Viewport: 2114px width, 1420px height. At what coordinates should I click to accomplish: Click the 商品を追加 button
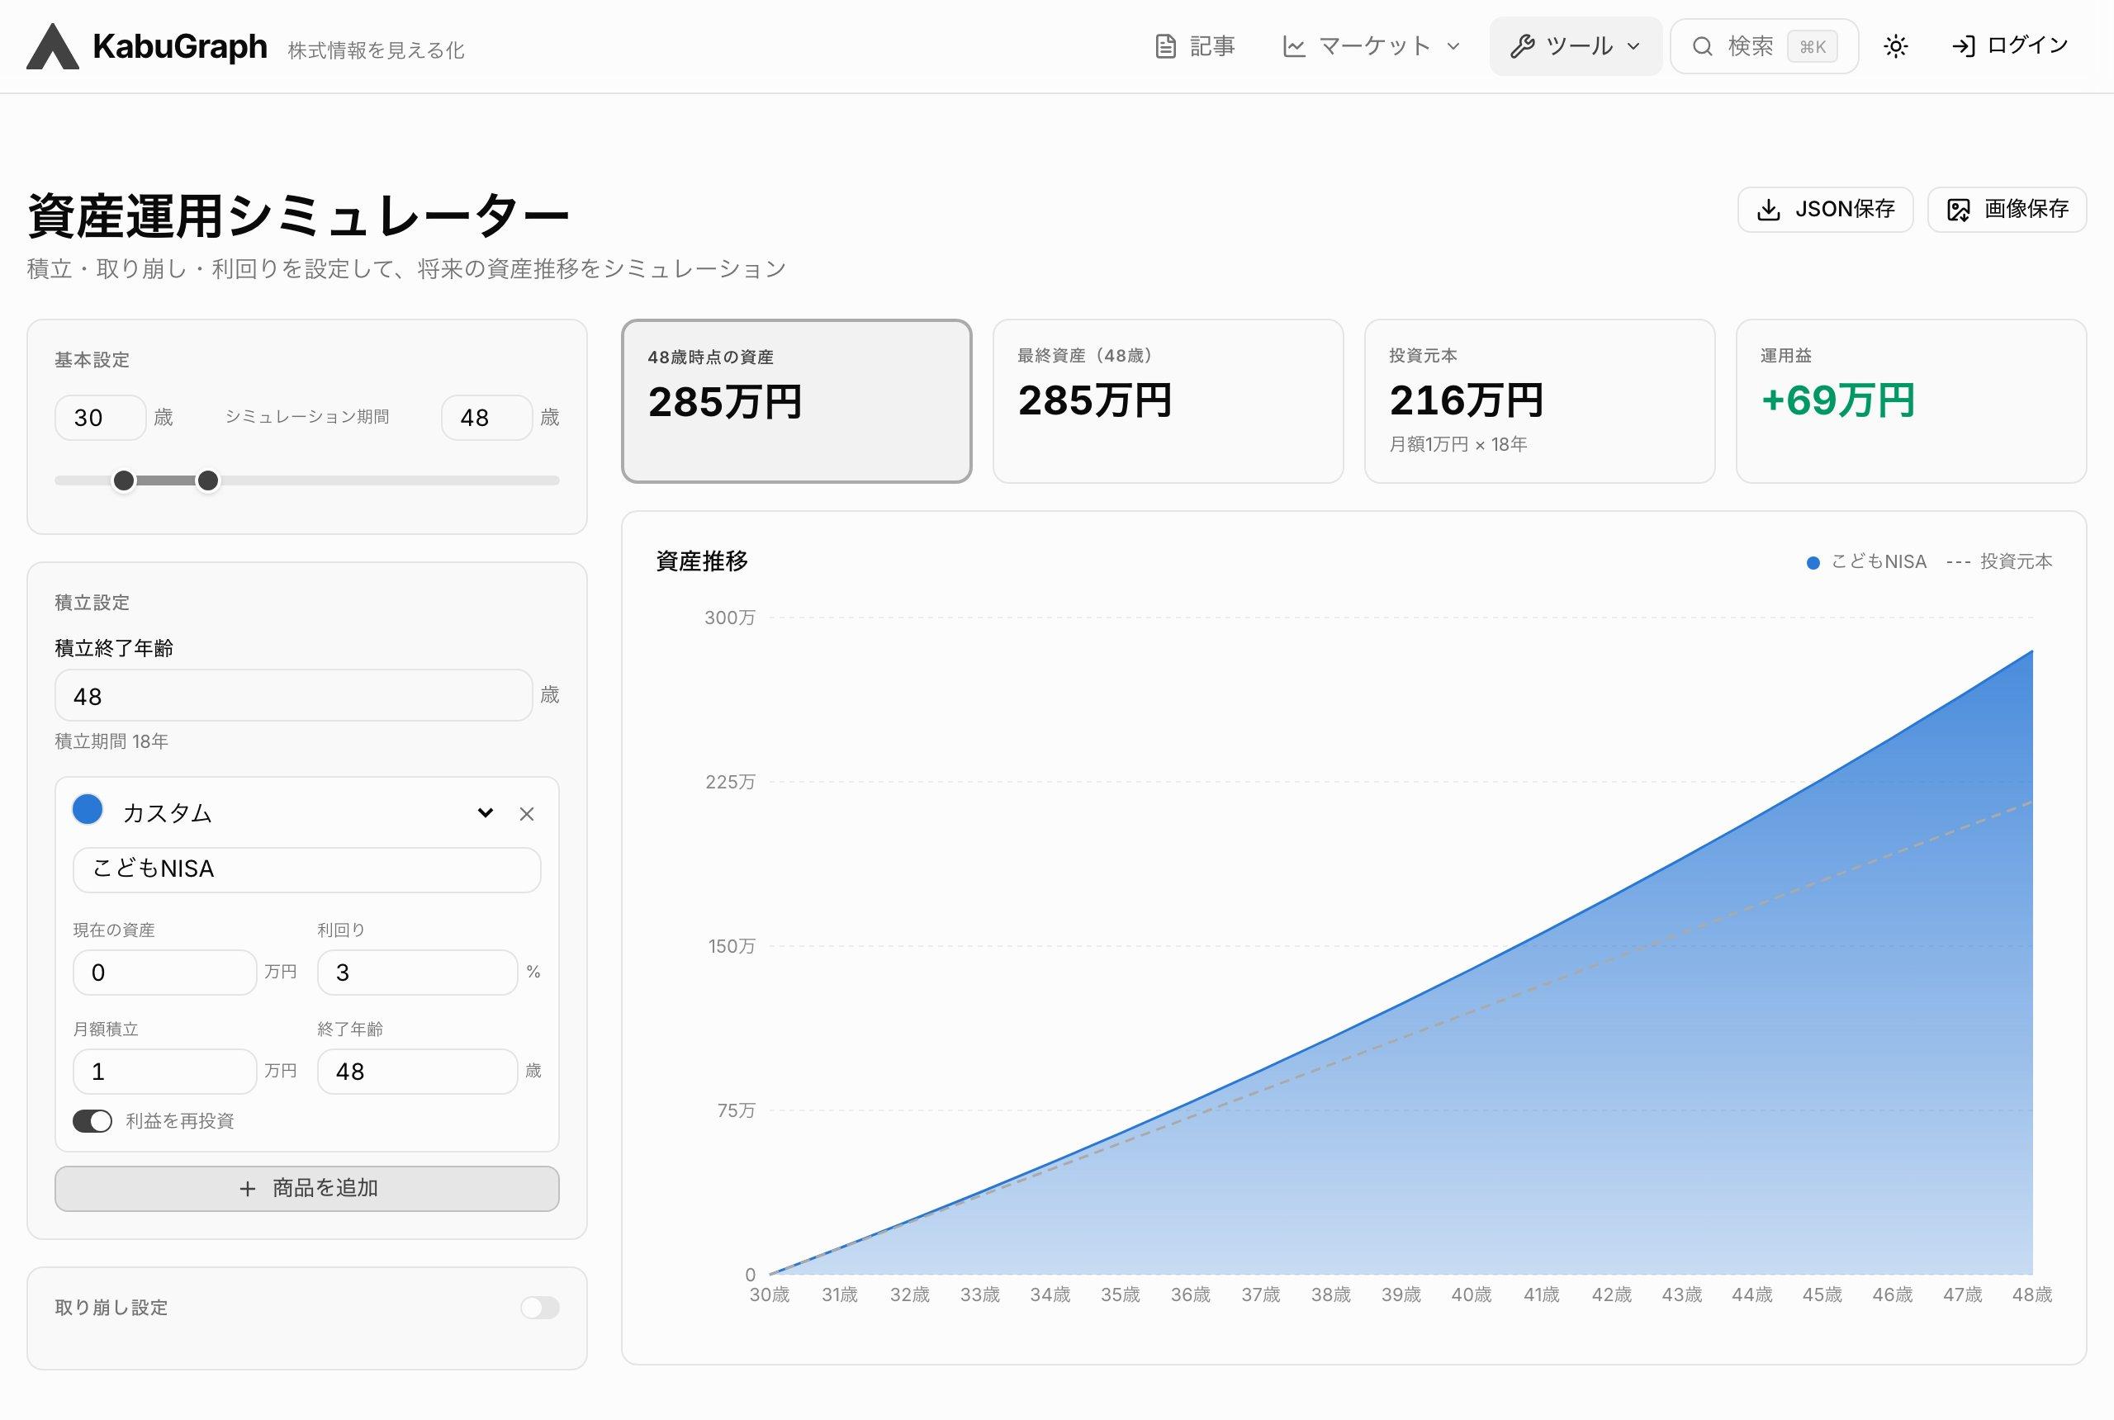click(x=307, y=1188)
